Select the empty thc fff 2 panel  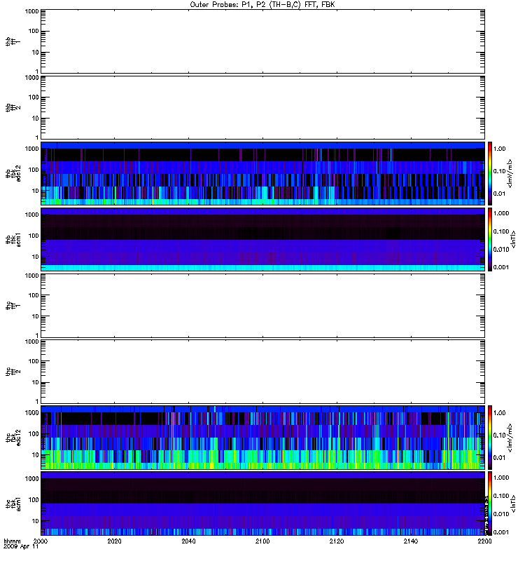tap(262, 372)
